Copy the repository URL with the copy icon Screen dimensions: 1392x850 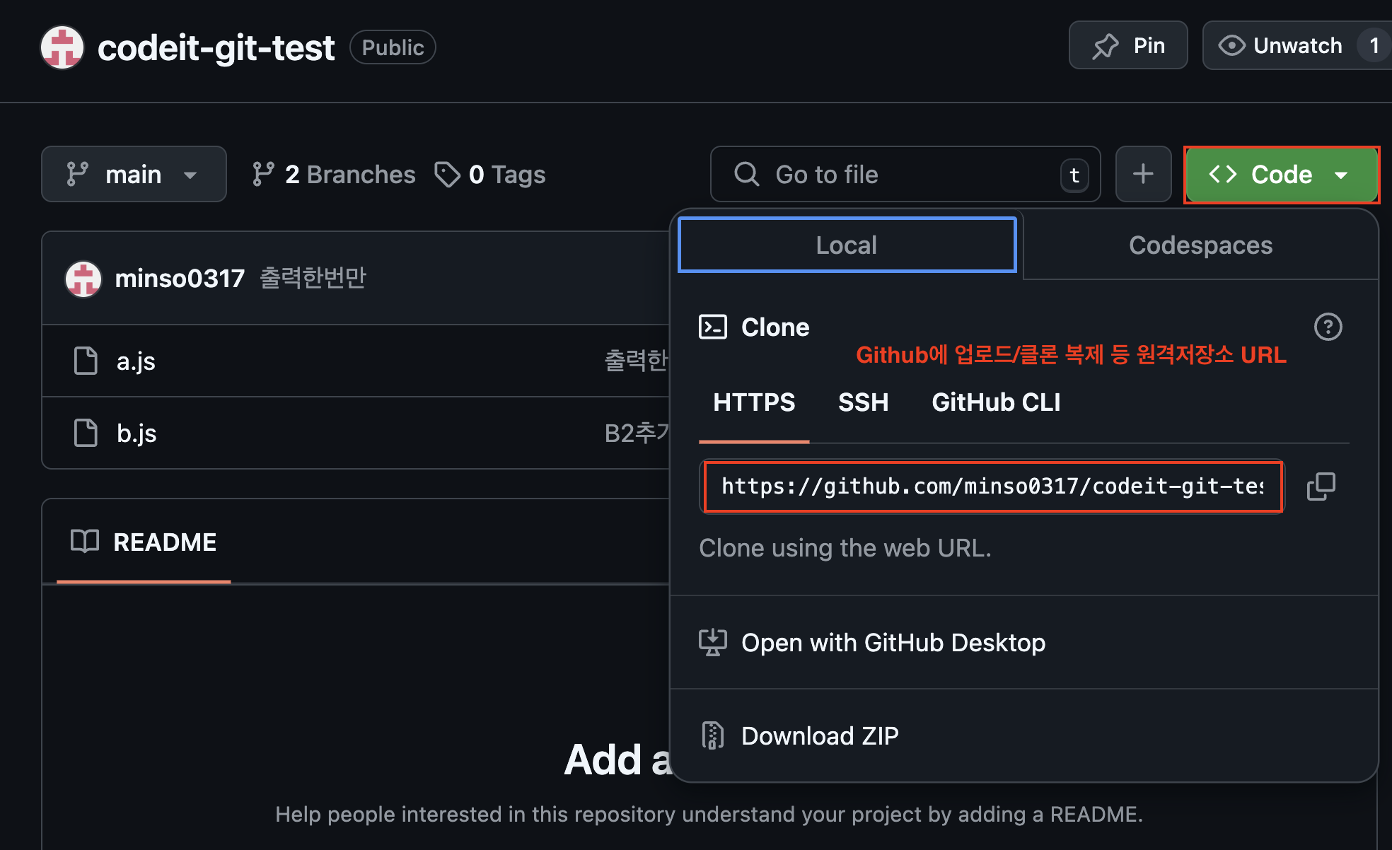coord(1321,487)
